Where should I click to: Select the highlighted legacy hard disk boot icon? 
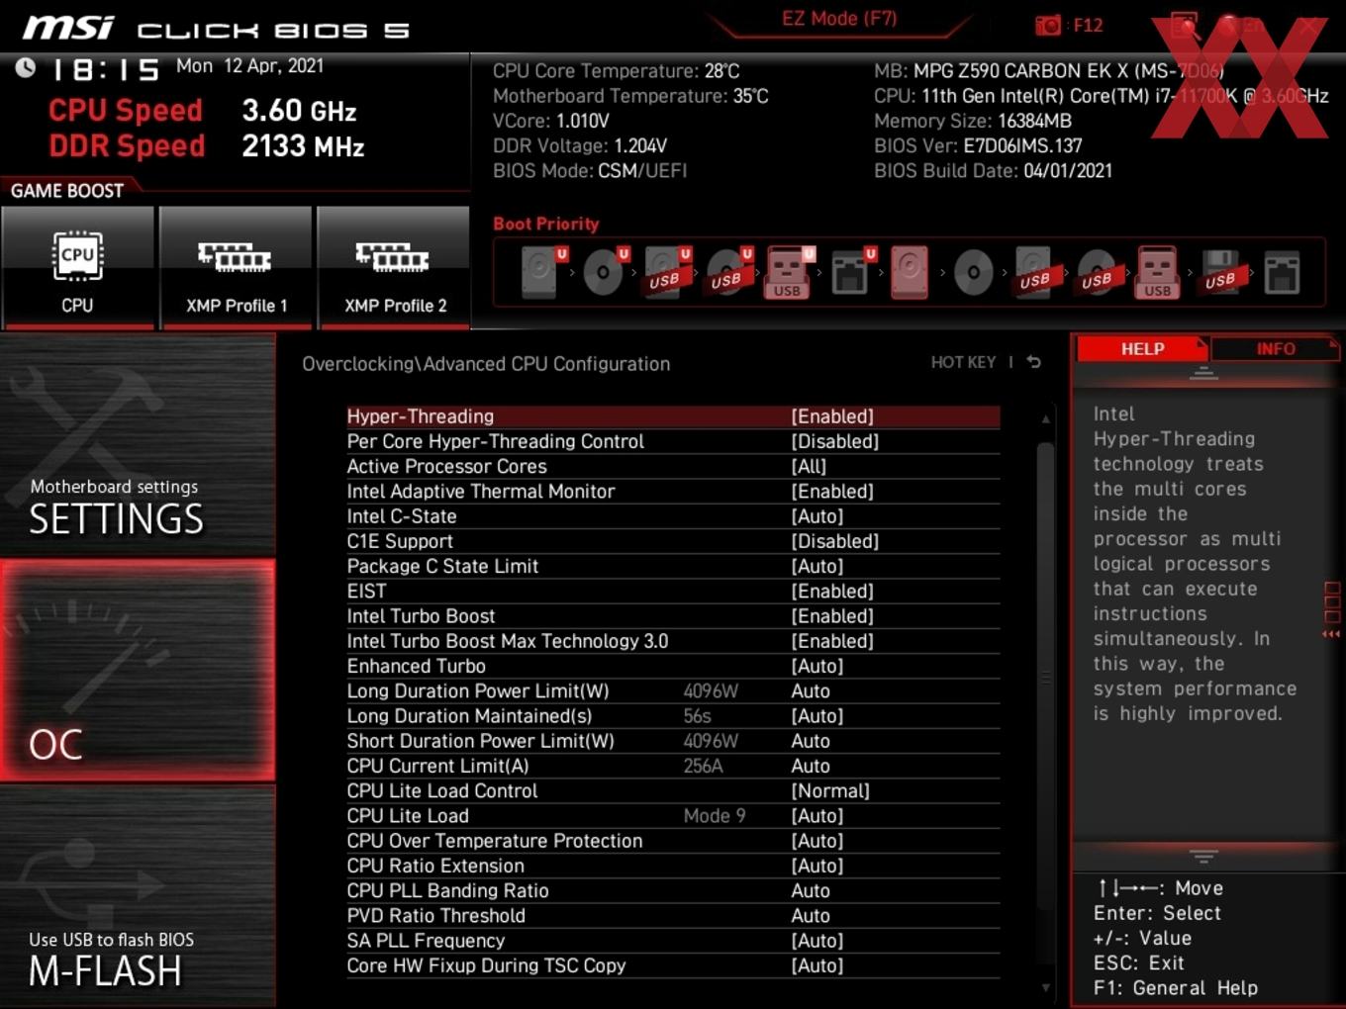pyautogui.click(x=910, y=272)
